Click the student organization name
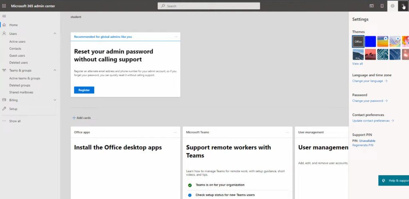 coord(76,17)
